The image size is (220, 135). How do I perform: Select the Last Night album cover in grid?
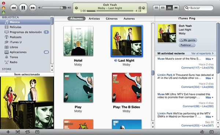(x=127, y=41)
